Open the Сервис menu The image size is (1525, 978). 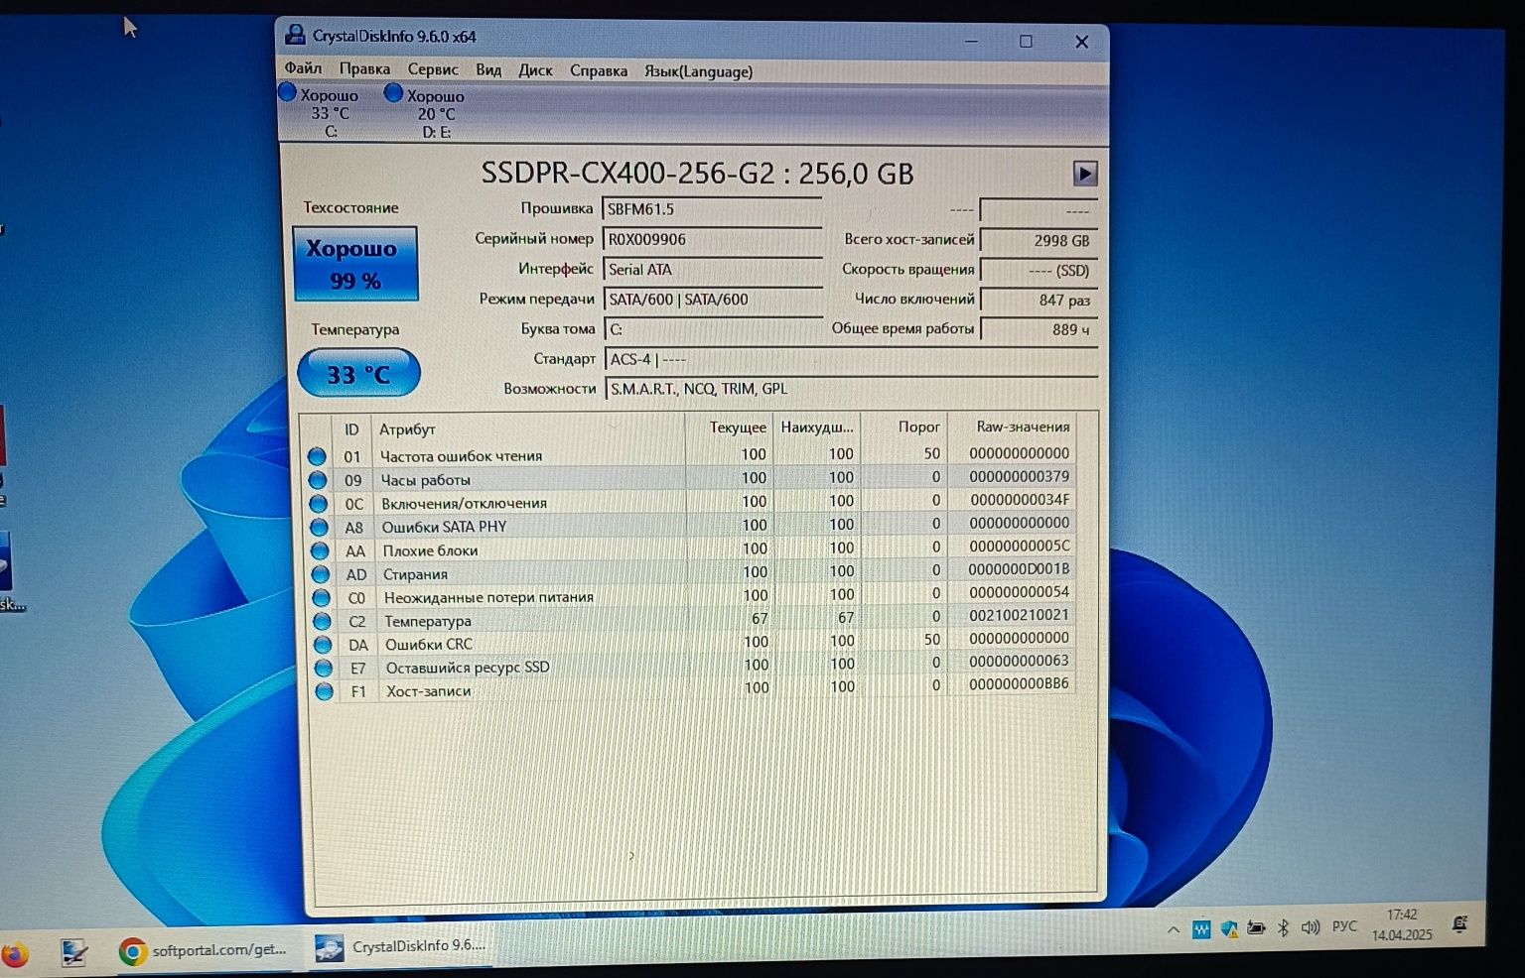[433, 69]
